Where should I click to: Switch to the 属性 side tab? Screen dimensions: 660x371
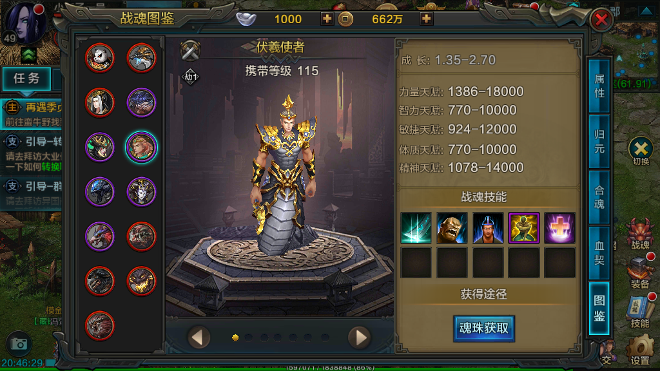pyautogui.click(x=599, y=86)
